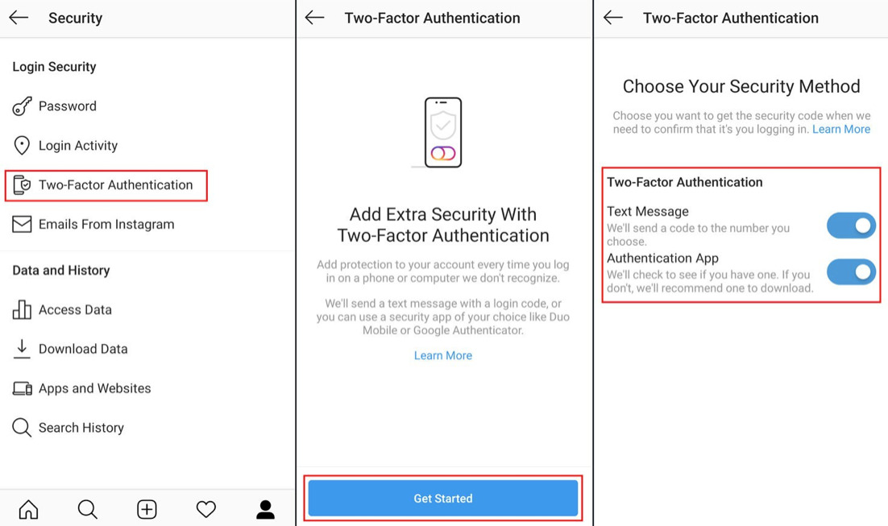
Task: Click the Get Started button
Action: [443, 499]
